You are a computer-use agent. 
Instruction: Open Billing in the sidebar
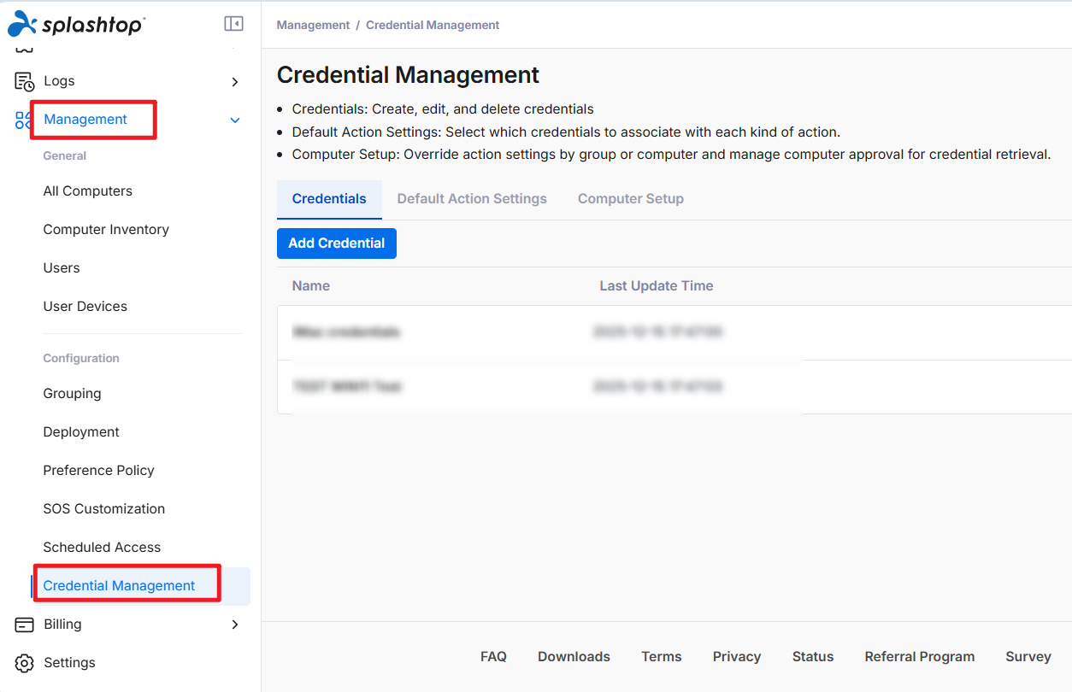[62, 625]
